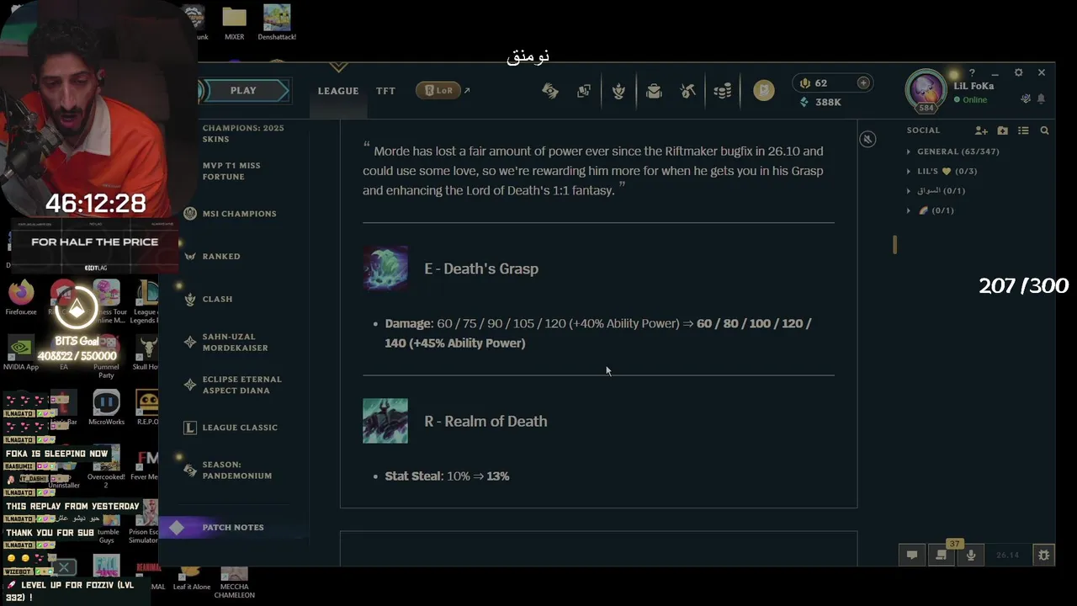The image size is (1077, 606).
Task: Click the PLAY button
Action: [243, 91]
